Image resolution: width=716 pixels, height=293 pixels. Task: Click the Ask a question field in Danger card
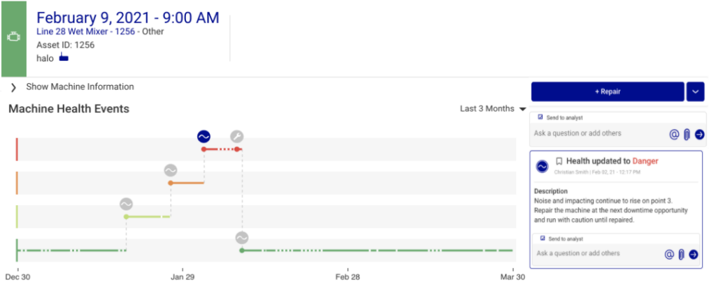pos(599,253)
